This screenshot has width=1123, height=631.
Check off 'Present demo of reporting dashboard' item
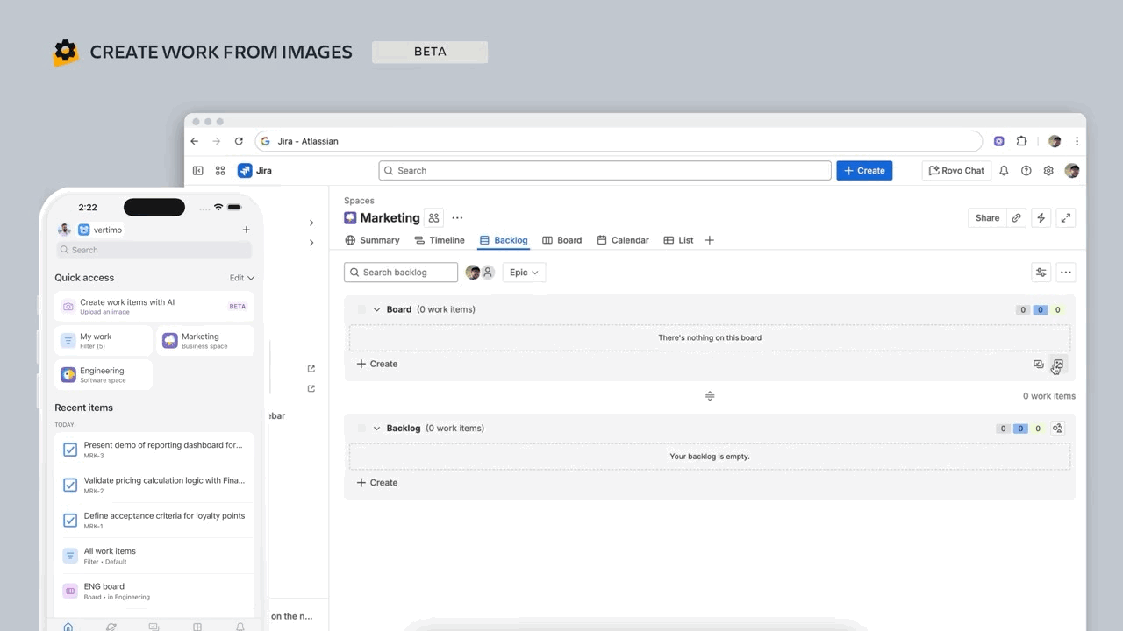[x=70, y=450]
